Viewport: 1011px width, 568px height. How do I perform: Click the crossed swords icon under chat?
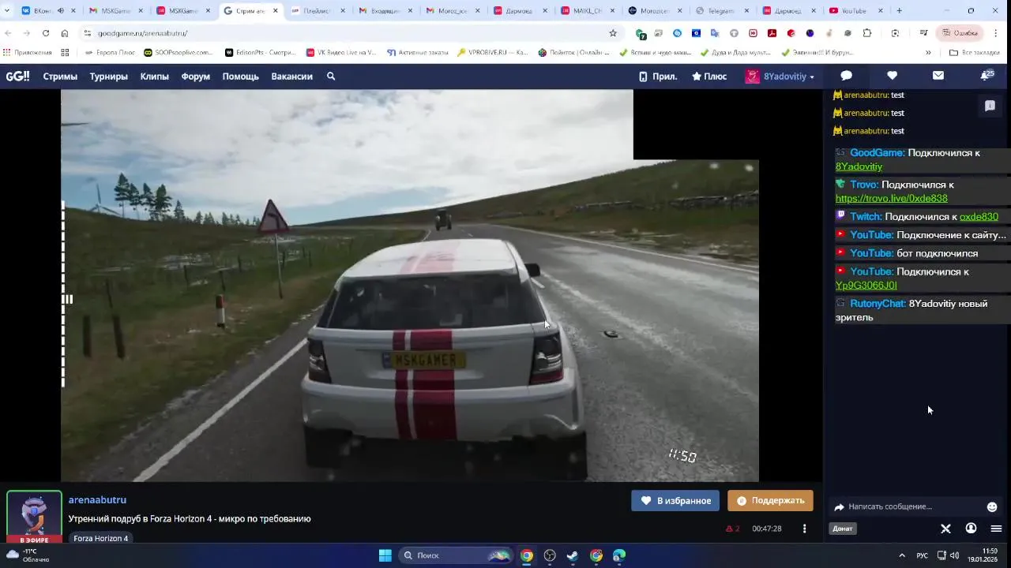pyautogui.click(x=945, y=529)
